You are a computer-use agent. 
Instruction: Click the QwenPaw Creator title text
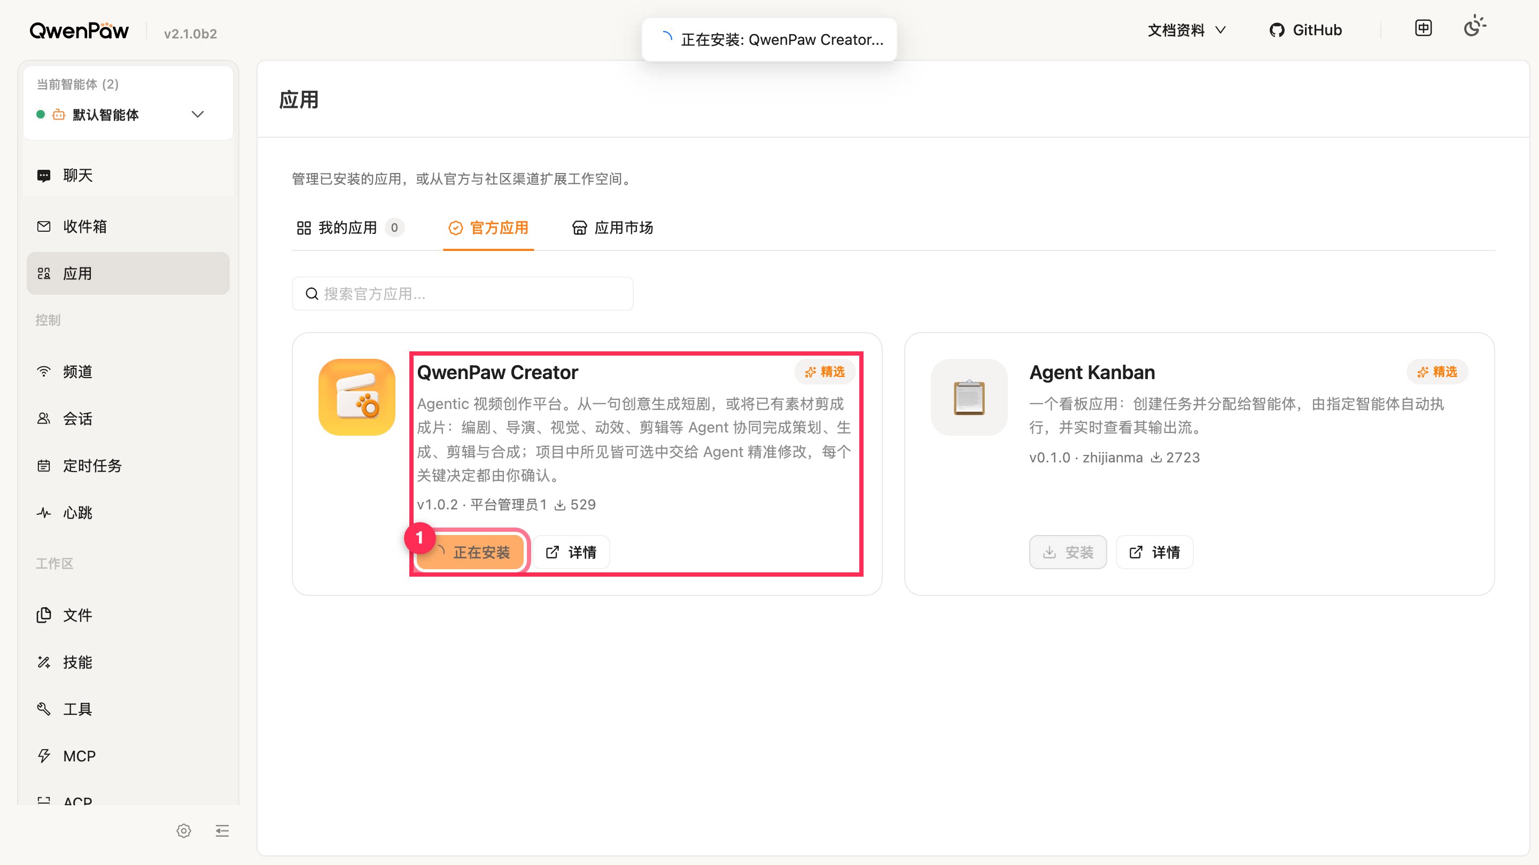click(498, 372)
